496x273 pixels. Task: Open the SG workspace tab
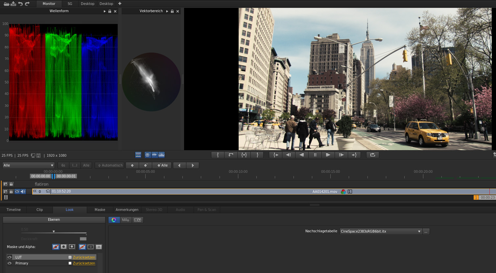(70, 4)
